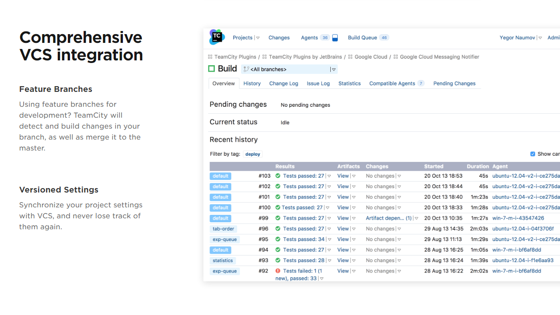
Task: Switch to the Change Log tab
Action: tap(283, 84)
